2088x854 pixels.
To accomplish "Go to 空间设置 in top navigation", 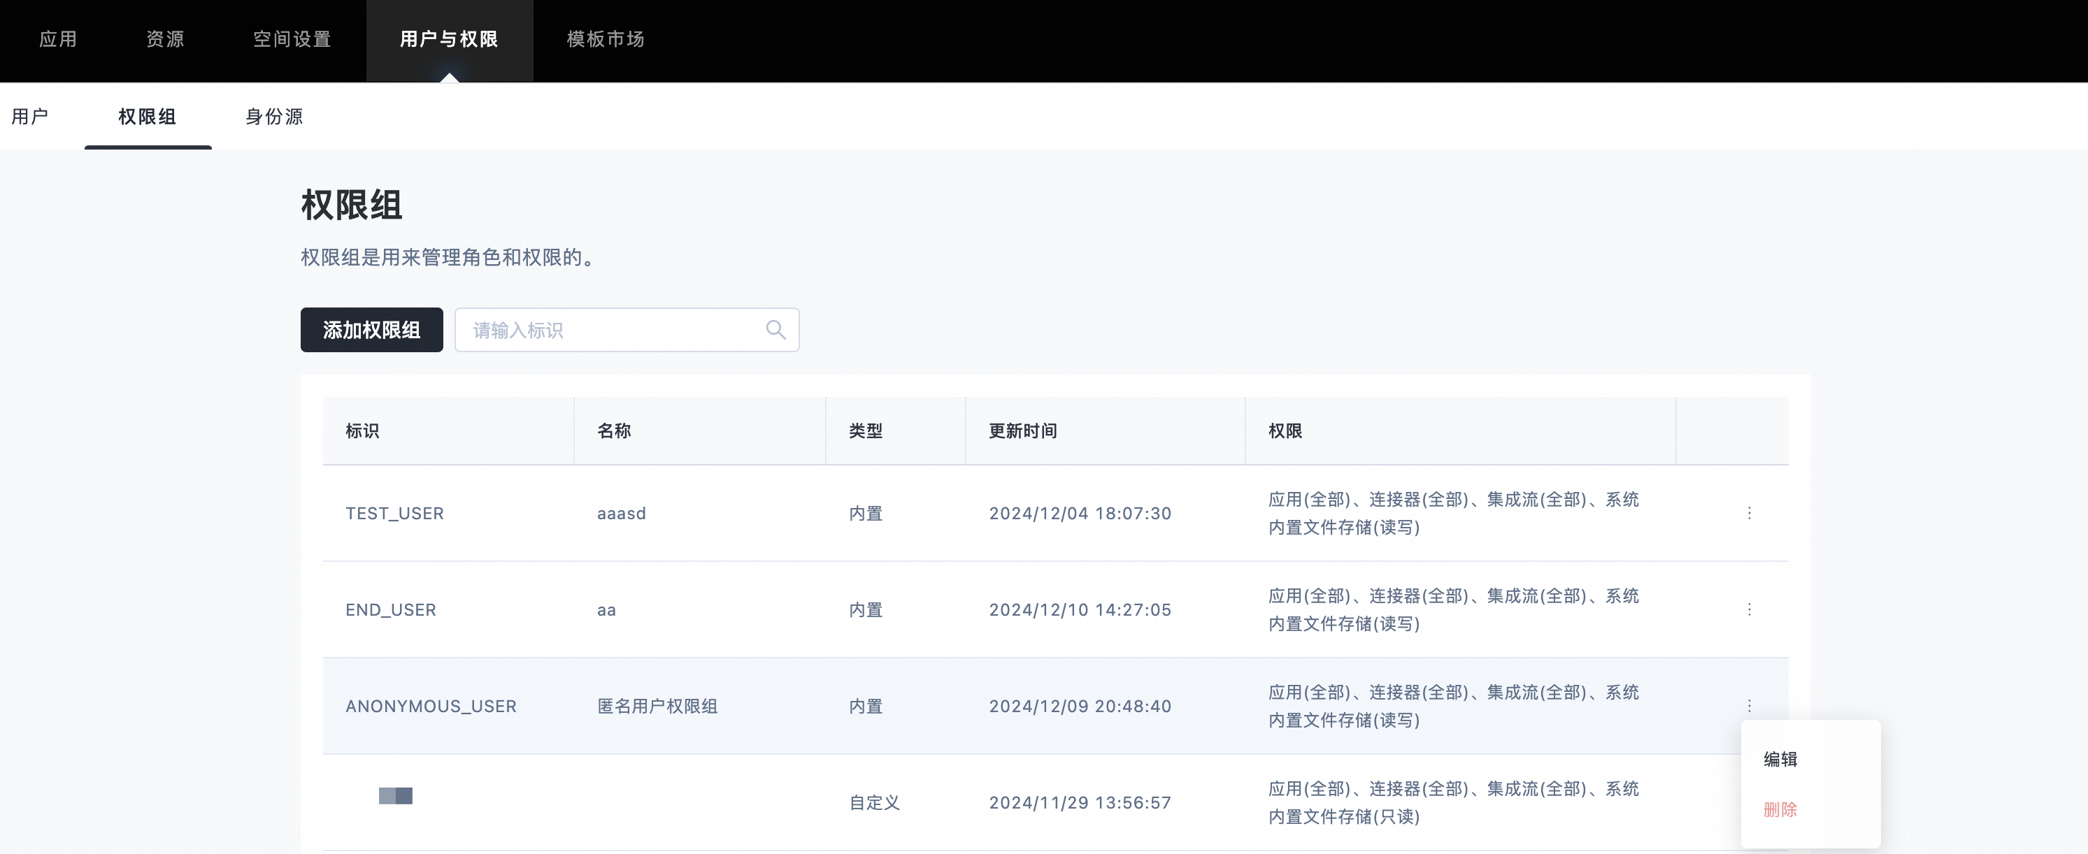I will pos(292,39).
